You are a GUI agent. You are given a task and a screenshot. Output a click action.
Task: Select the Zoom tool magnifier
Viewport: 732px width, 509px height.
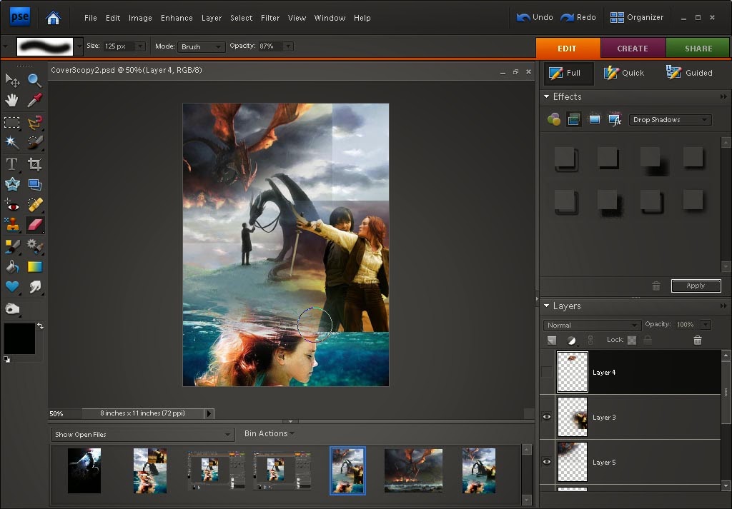pos(34,80)
